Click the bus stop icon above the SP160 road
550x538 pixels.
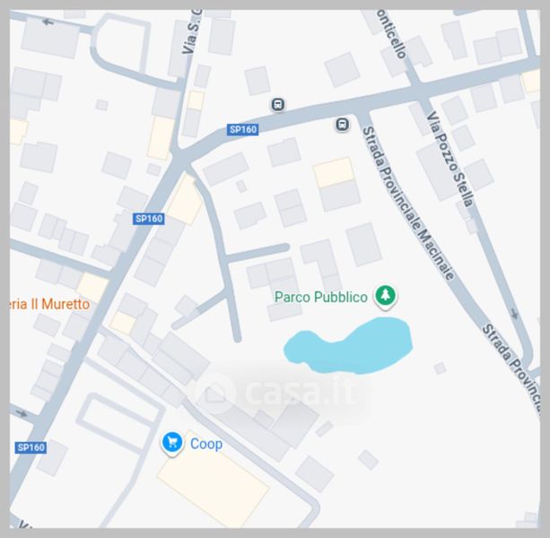coord(278,104)
